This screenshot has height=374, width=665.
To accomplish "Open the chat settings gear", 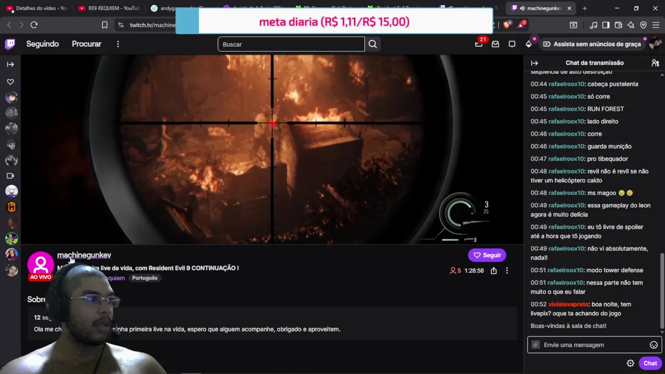I will 630,364.
